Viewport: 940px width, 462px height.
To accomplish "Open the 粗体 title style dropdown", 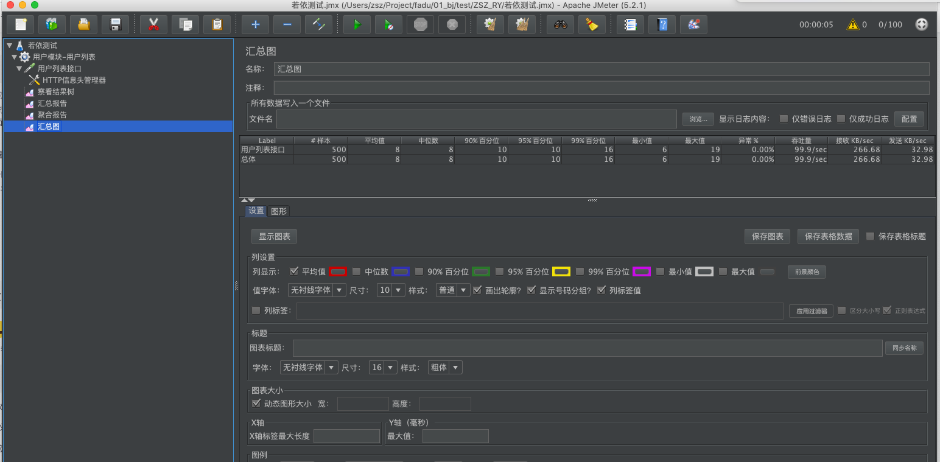I will click(445, 368).
